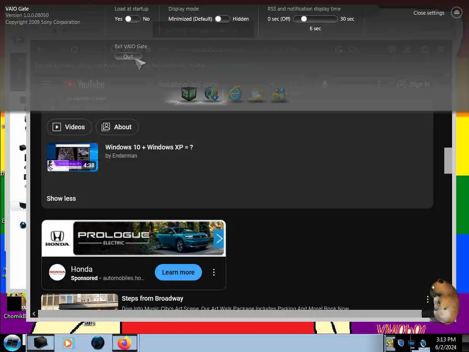
Task: Open the three-dot menu on Honda ad
Action: [213, 272]
